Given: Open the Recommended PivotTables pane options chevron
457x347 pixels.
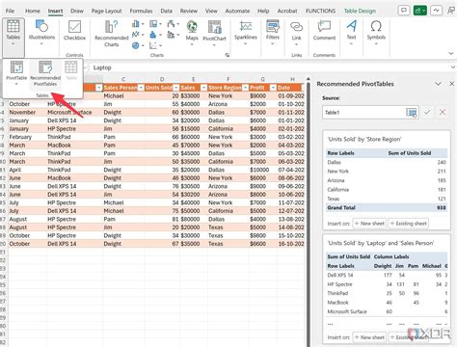Looking at the screenshot, I should (438, 84).
